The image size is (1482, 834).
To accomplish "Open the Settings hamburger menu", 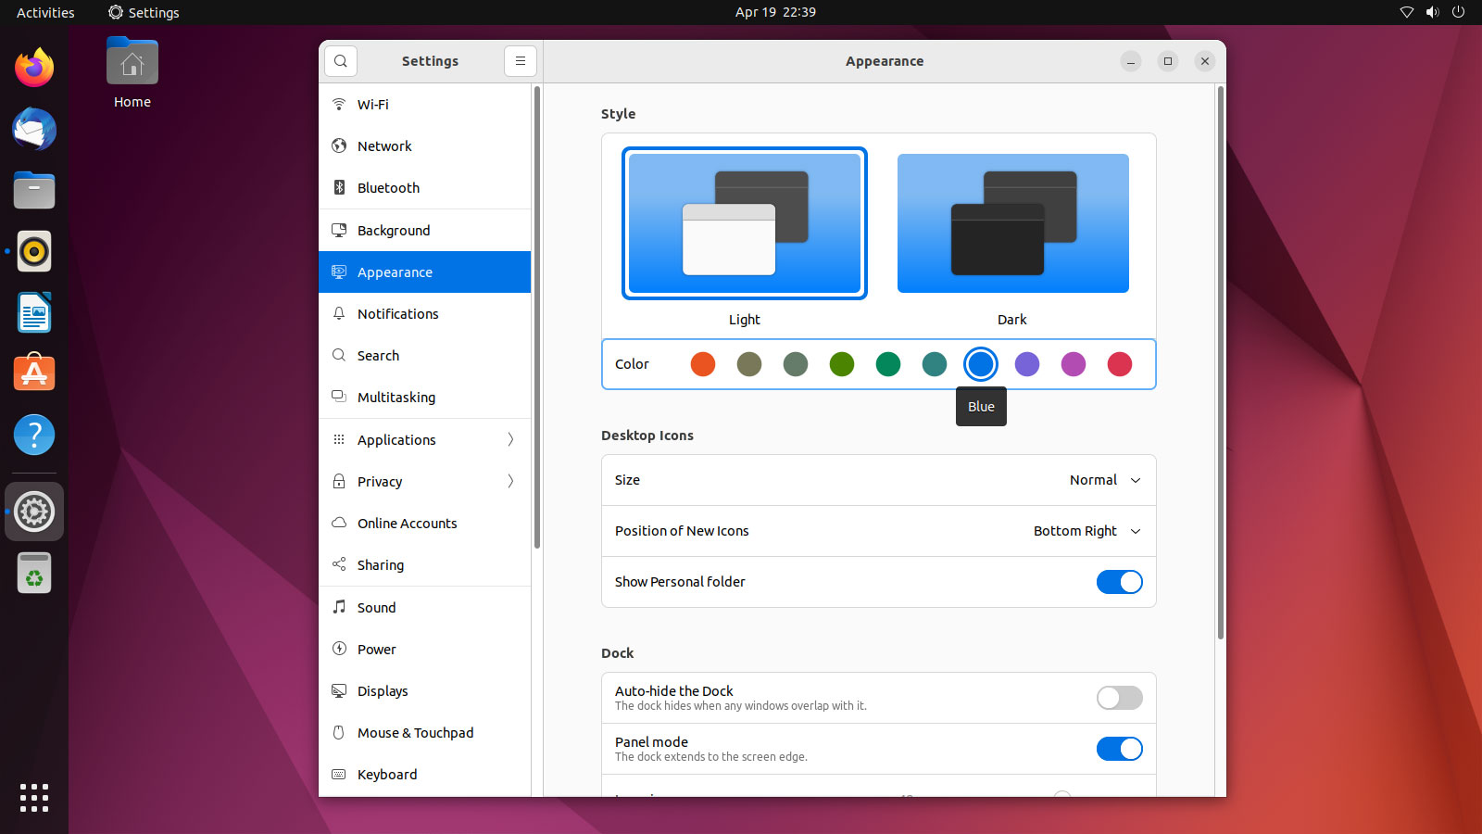I will tap(521, 60).
